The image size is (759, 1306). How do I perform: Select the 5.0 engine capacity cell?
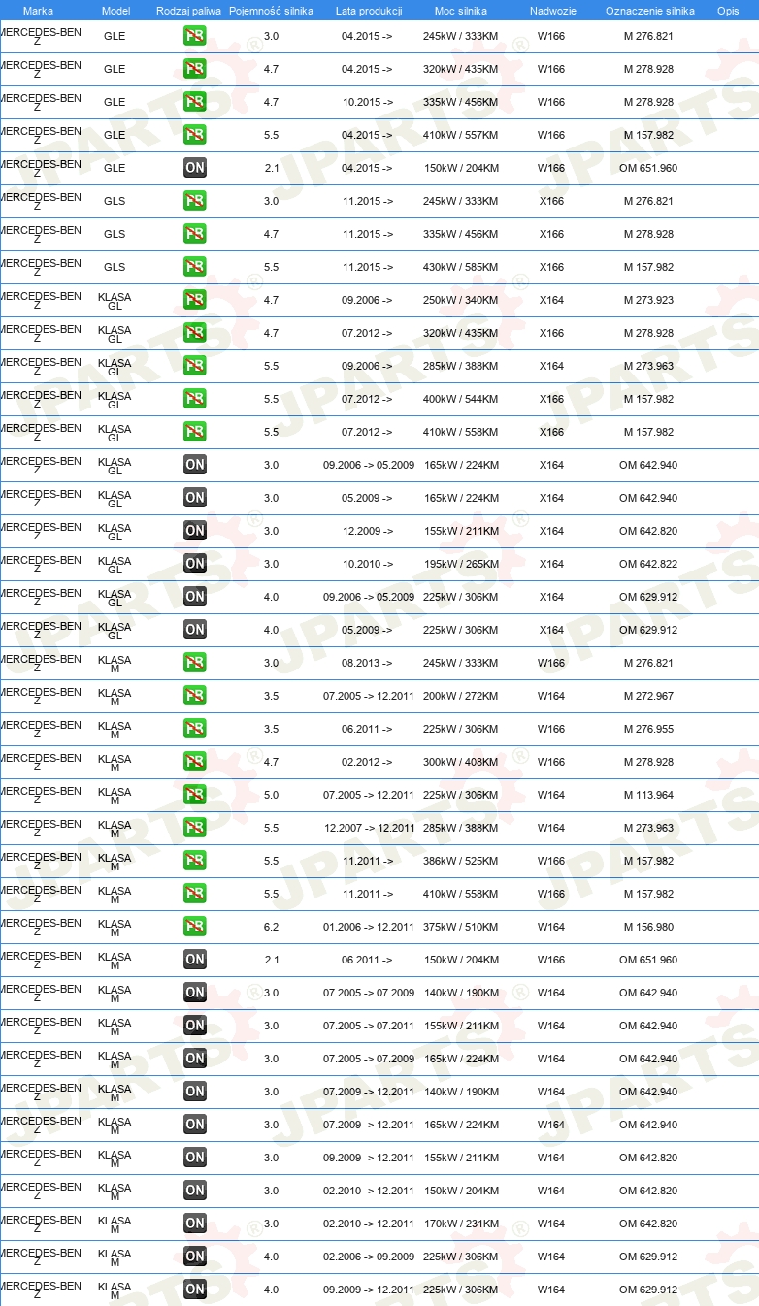(x=271, y=795)
